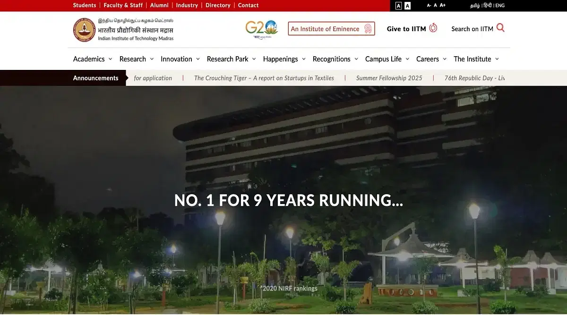The width and height of the screenshot is (567, 315).
Task: Open the 'for application' announcement
Action: click(153, 78)
